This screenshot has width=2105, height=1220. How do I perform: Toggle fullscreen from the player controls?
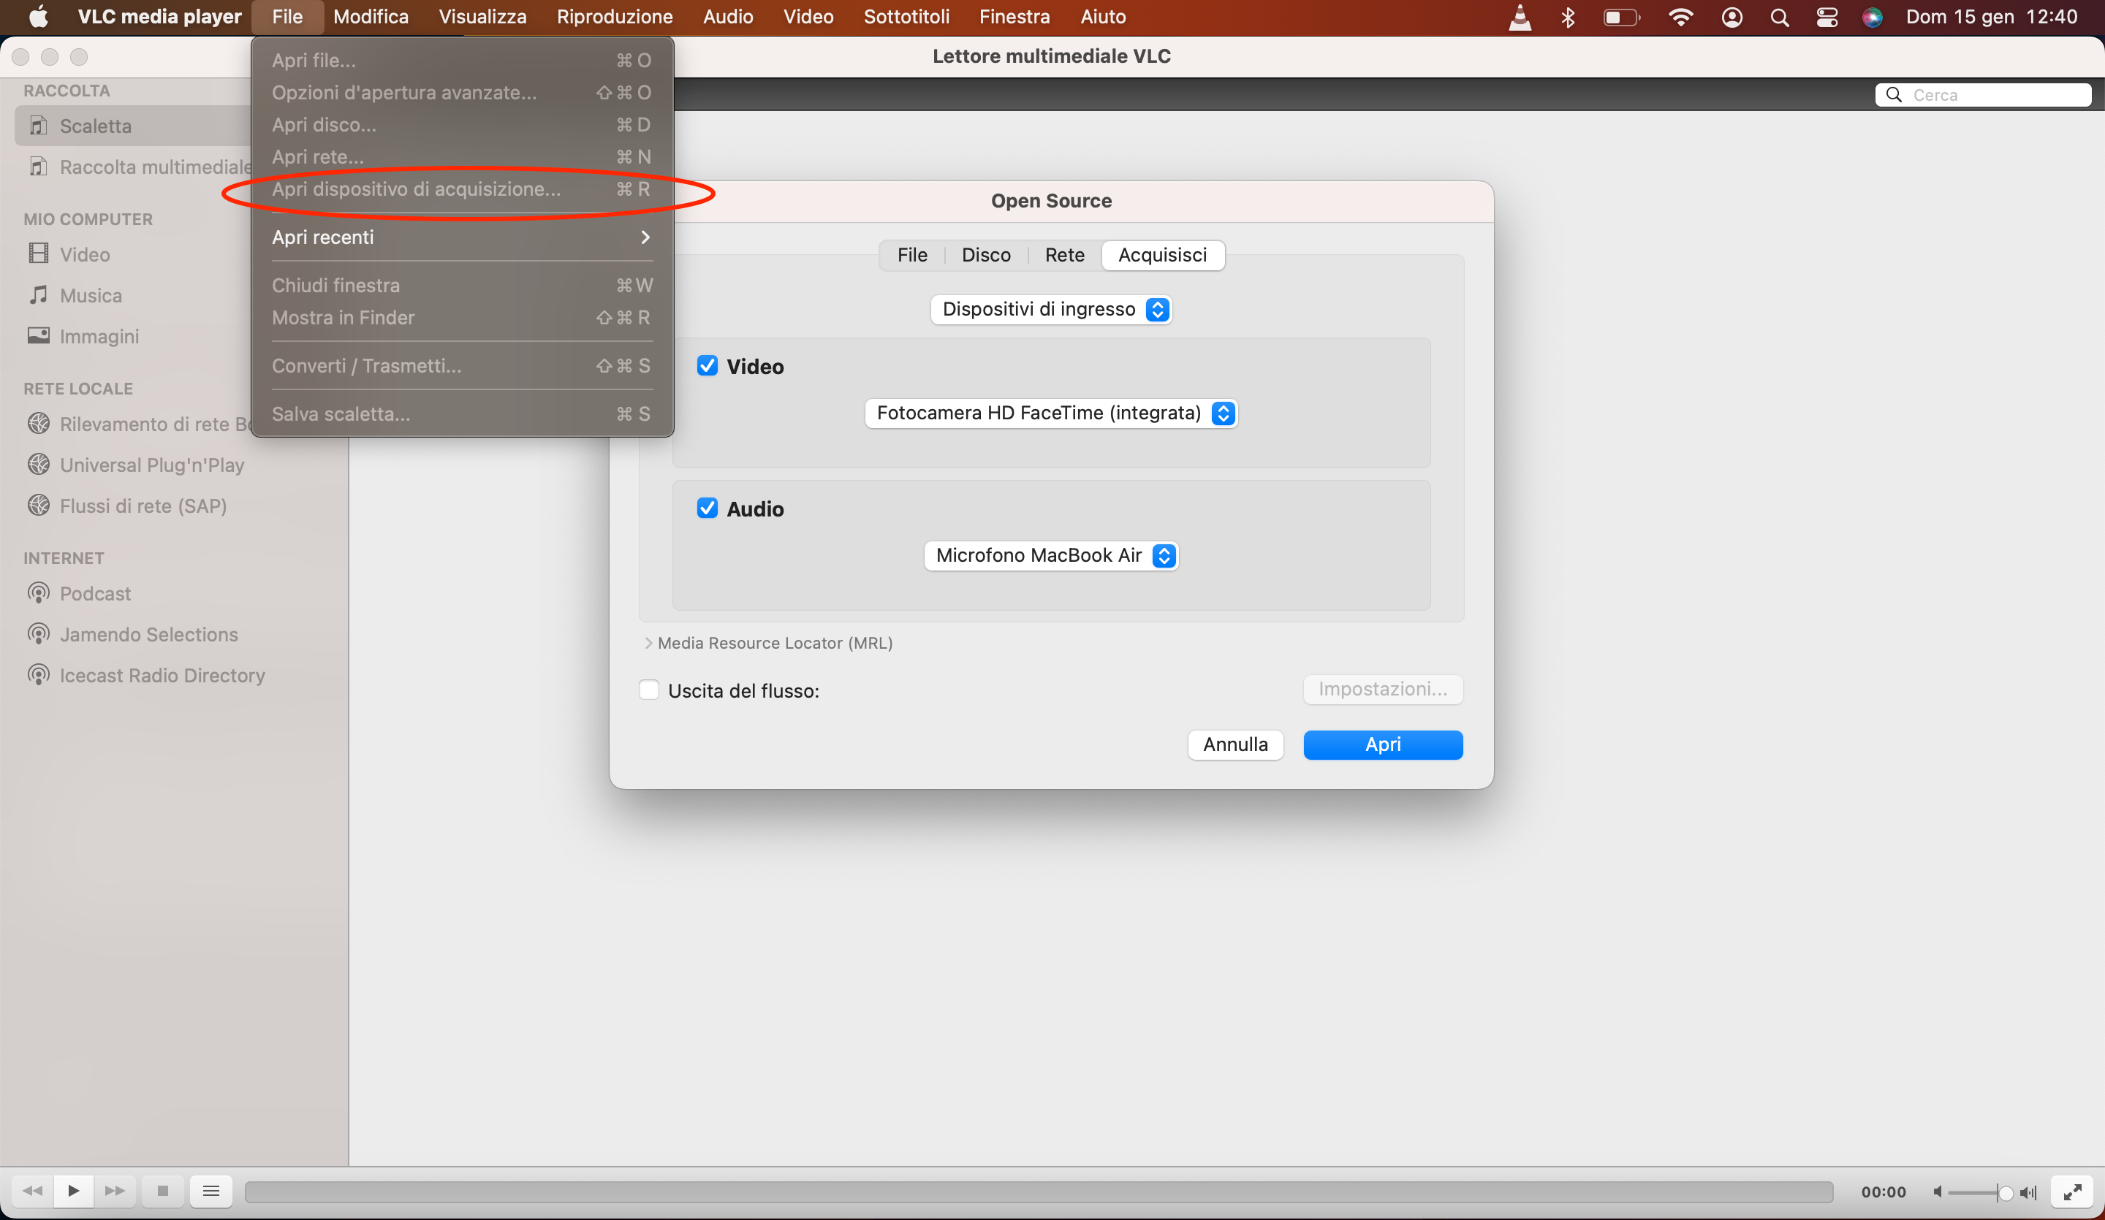[2072, 1192]
